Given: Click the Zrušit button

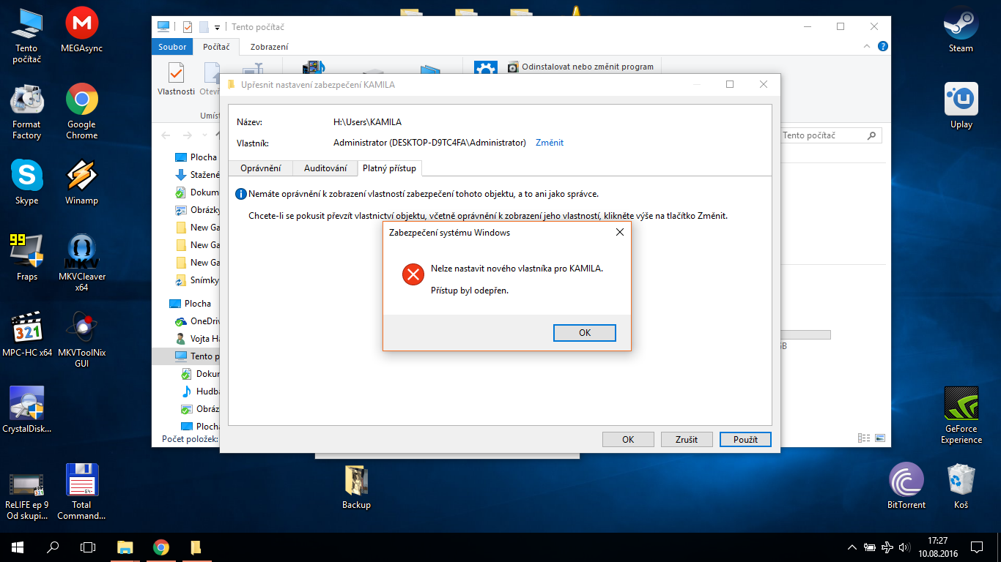Looking at the screenshot, I should point(687,440).
